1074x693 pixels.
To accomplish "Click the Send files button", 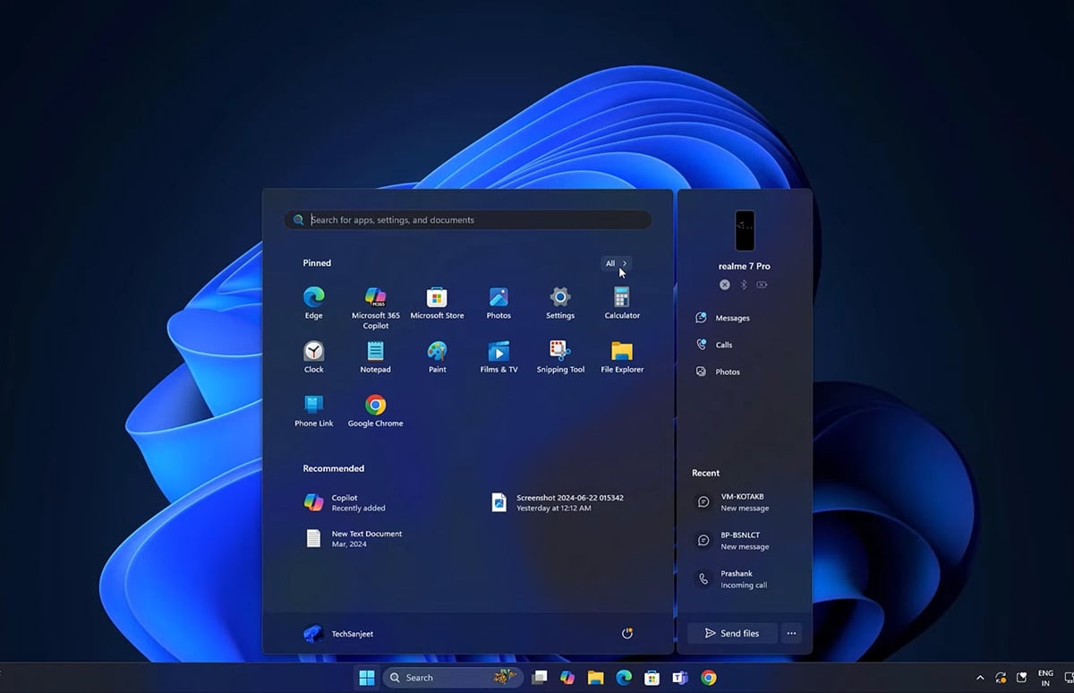I will [732, 633].
